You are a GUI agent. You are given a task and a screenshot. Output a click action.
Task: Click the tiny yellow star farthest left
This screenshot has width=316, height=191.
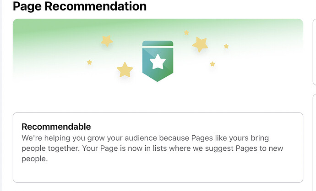click(89, 62)
